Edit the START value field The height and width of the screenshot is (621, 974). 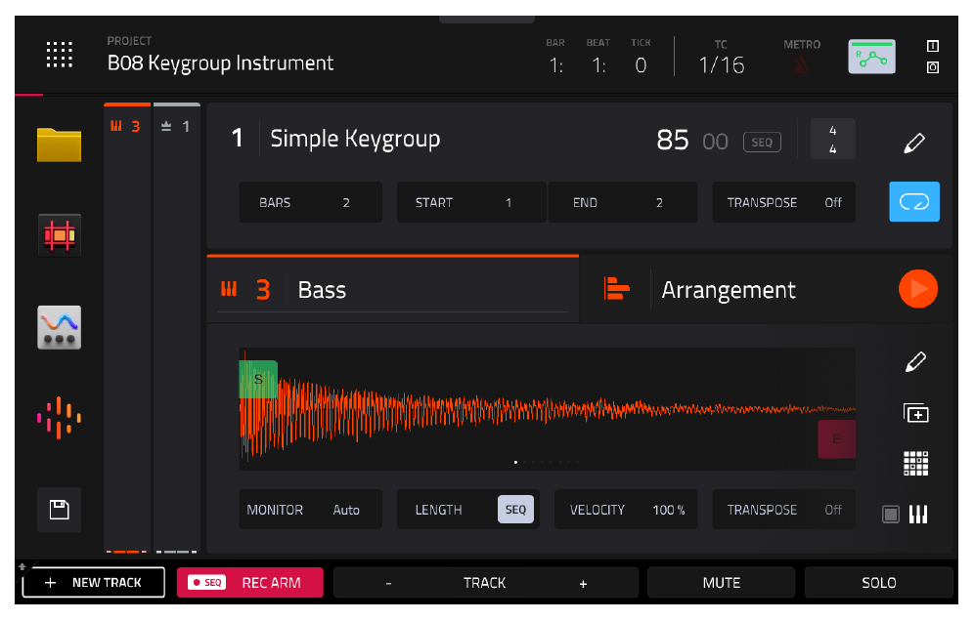(470, 202)
